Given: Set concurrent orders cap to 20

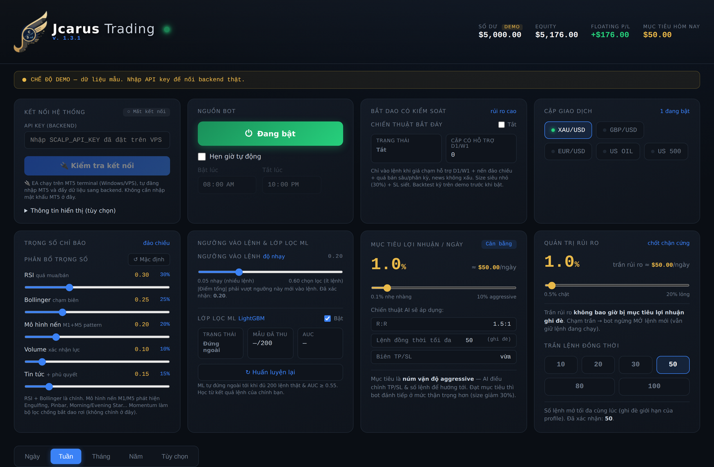Looking at the screenshot, I should pyautogui.click(x=598, y=365).
